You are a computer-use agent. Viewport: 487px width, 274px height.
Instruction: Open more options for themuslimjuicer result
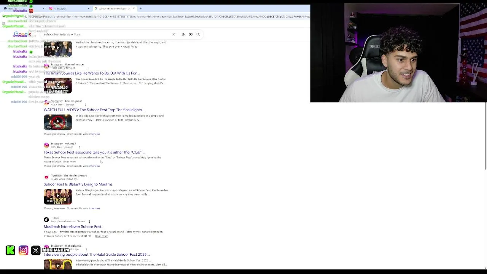pos(88,68)
